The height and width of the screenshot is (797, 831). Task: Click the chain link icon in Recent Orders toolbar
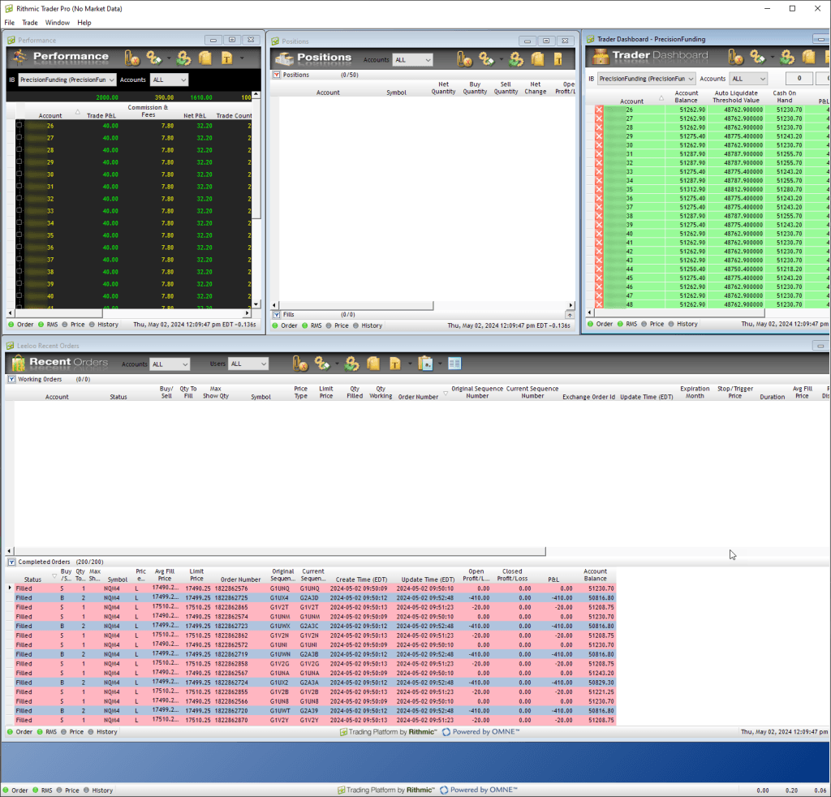[x=321, y=364]
